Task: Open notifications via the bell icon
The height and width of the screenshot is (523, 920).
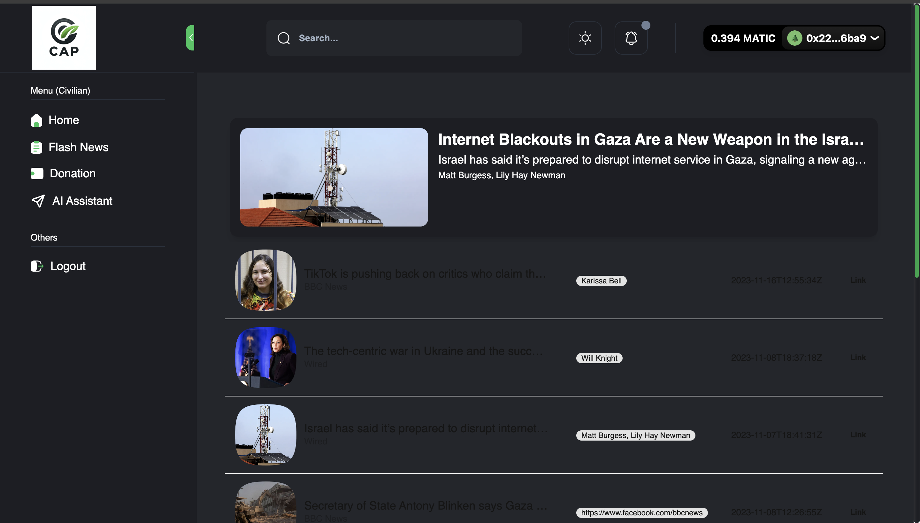Action: (631, 38)
